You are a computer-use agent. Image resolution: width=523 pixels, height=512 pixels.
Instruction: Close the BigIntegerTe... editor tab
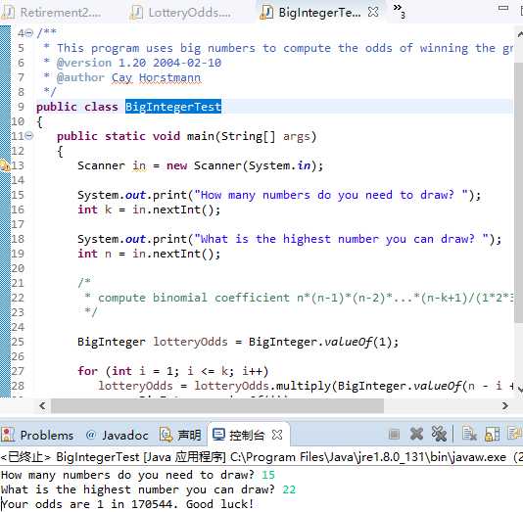pos(373,13)
